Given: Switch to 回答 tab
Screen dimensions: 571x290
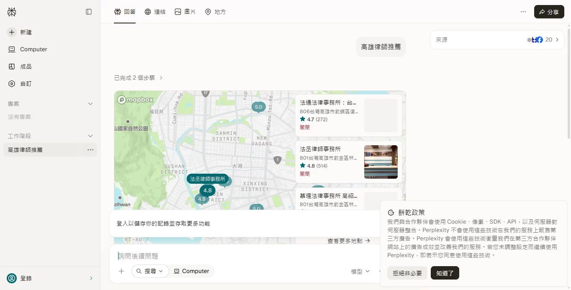Looking at the screenshot, I should 125,12.
